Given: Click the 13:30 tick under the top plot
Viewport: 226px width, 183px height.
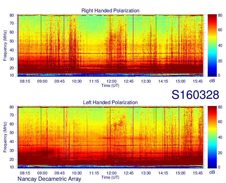Looking at the screenshot, I should (146, 81).
